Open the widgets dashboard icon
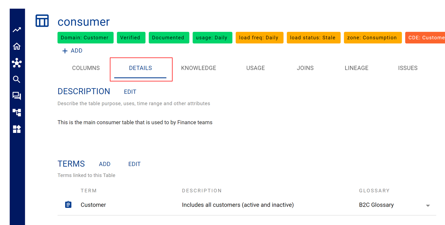445x225 pixels. click(17, 129)
